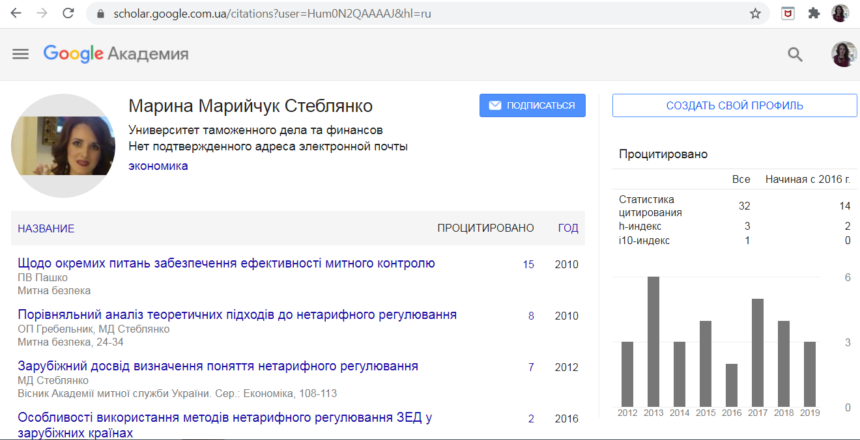Click the Процитировано panel heading
860x440 pixels.
point(663,154)
